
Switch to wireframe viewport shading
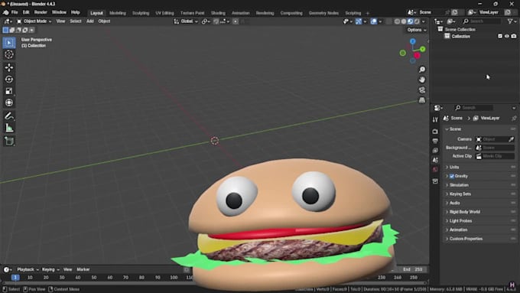click(397, 21)
